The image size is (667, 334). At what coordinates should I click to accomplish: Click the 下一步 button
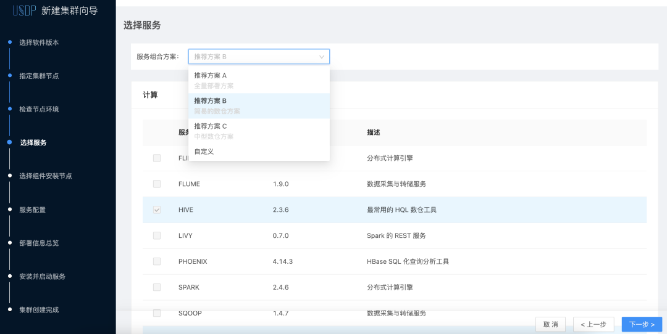pos(642,324)
